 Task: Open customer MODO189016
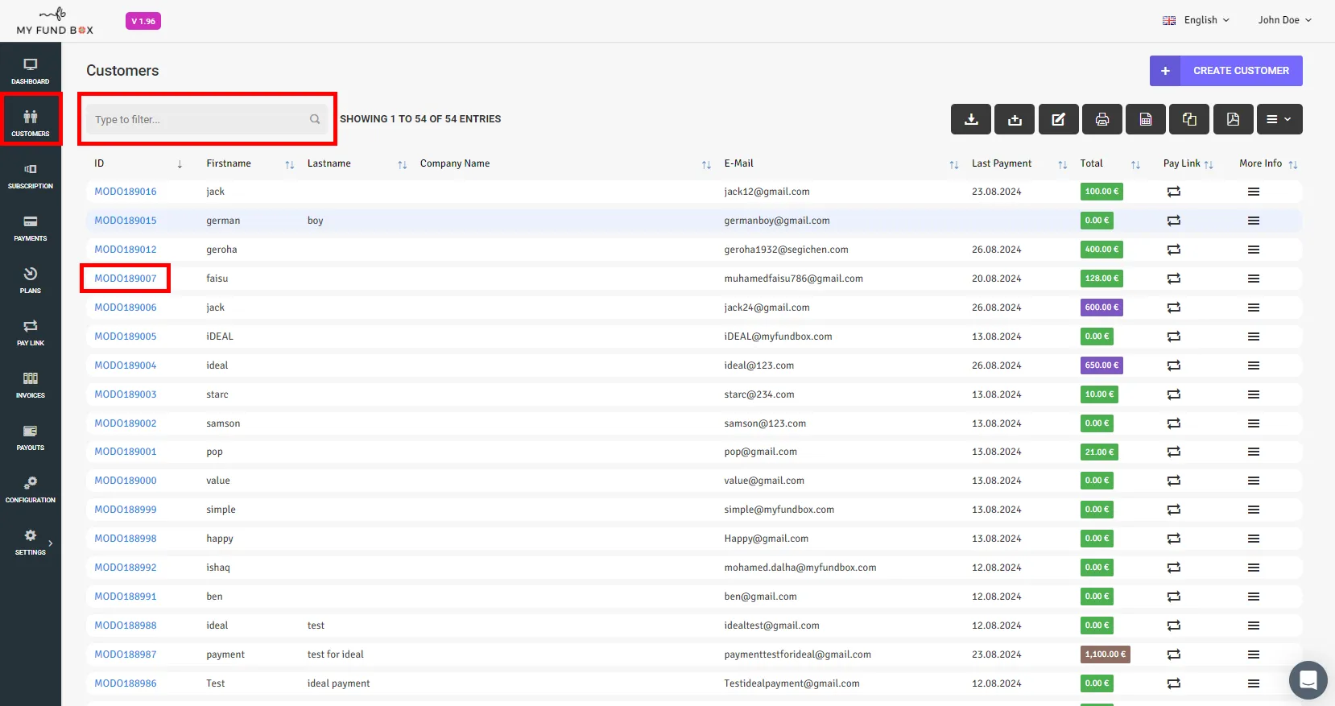point(126,192)
